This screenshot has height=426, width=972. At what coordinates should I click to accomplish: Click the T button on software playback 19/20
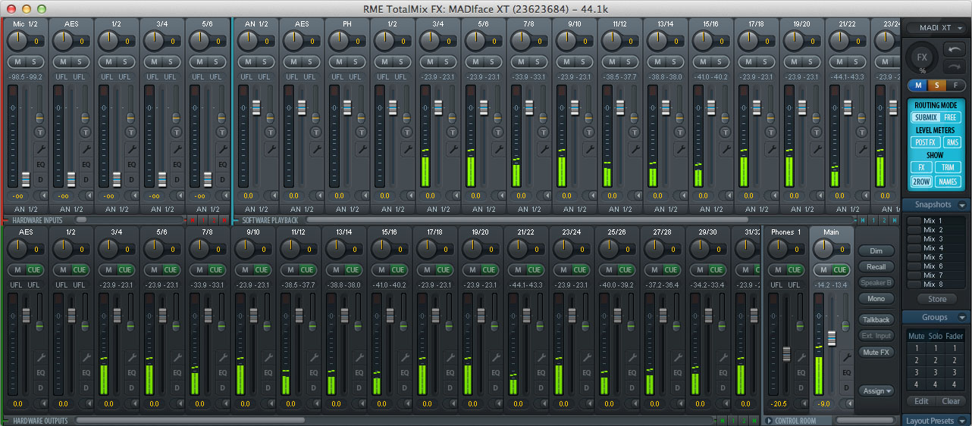click(816, 132)
